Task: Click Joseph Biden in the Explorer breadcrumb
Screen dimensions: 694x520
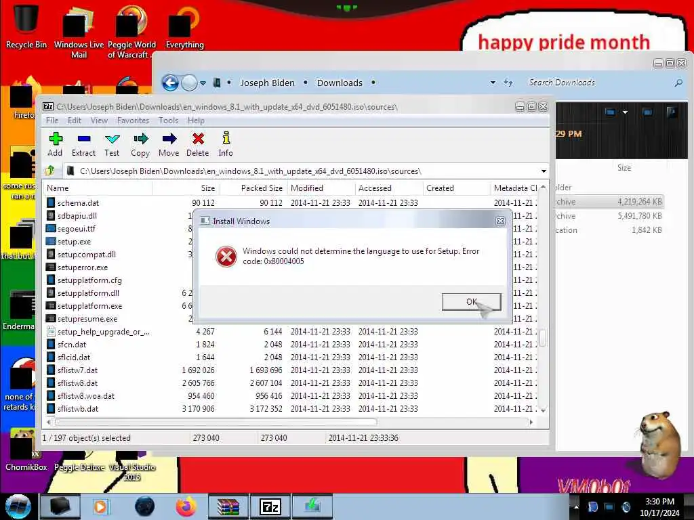Action: click(267, 83)
